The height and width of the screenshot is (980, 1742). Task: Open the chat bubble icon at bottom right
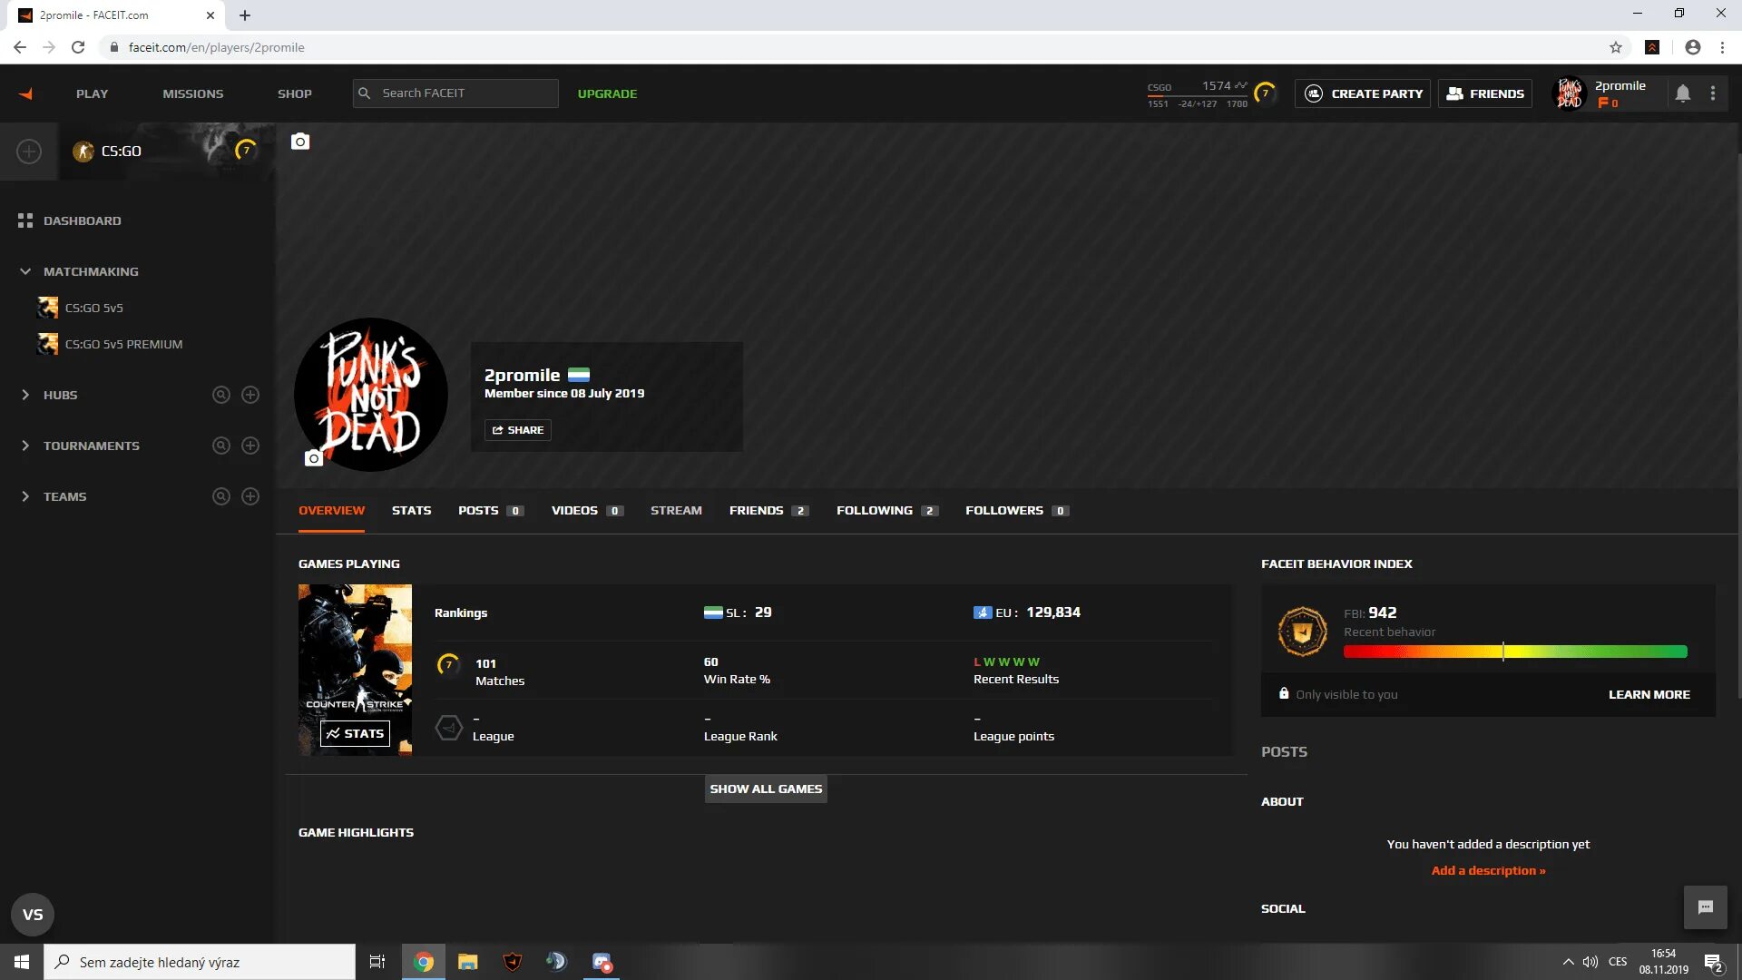click(x=1705, y=907)
